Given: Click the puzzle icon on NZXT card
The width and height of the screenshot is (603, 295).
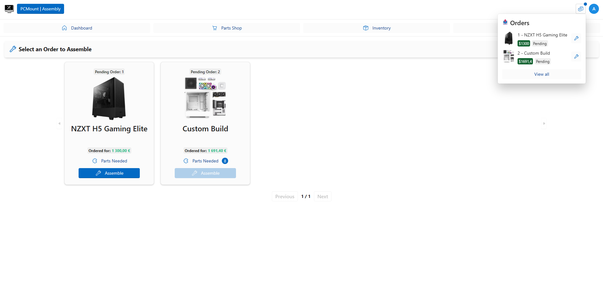Looking at the screenshot, I should pos(95,161).
